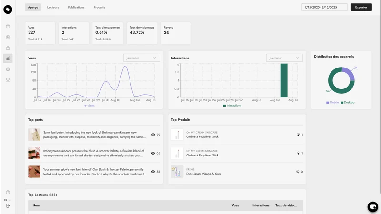381x214 pixels.
Task: Toggle Desktop legend in device distribution
Action: point(348,102)
